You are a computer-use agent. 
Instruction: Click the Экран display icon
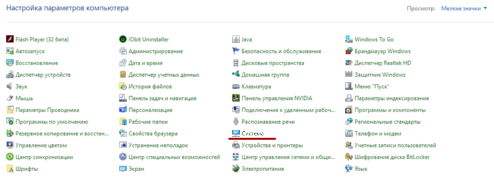122,169
